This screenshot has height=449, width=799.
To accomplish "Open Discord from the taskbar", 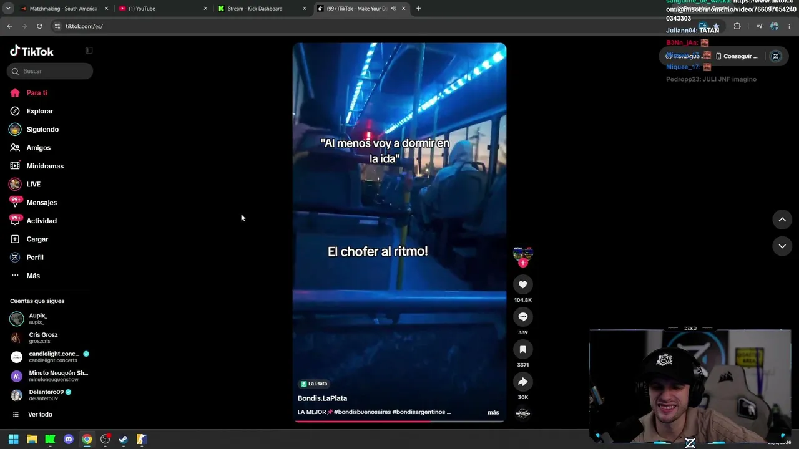I will 69,439.
